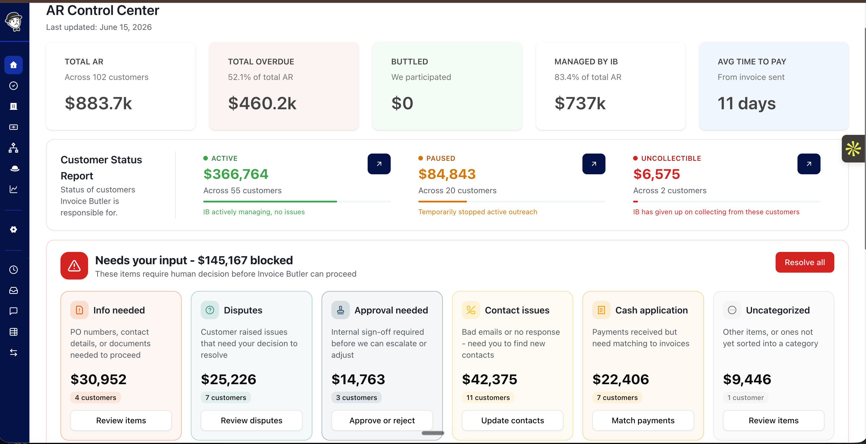
Task: Open the Paused customers arrow button
Action: (x=594, y=164)
